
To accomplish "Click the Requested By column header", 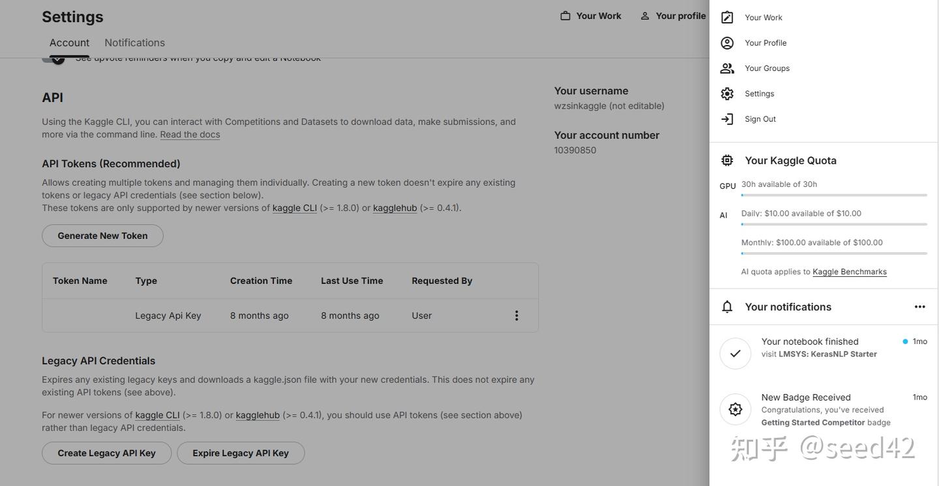I will tap(442, 281).
